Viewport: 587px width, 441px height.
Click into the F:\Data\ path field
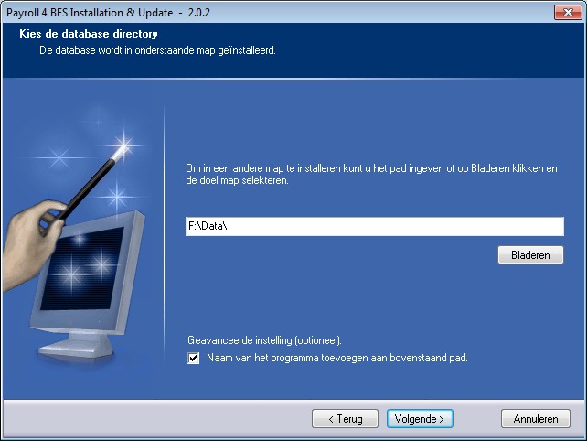[375, 227]
